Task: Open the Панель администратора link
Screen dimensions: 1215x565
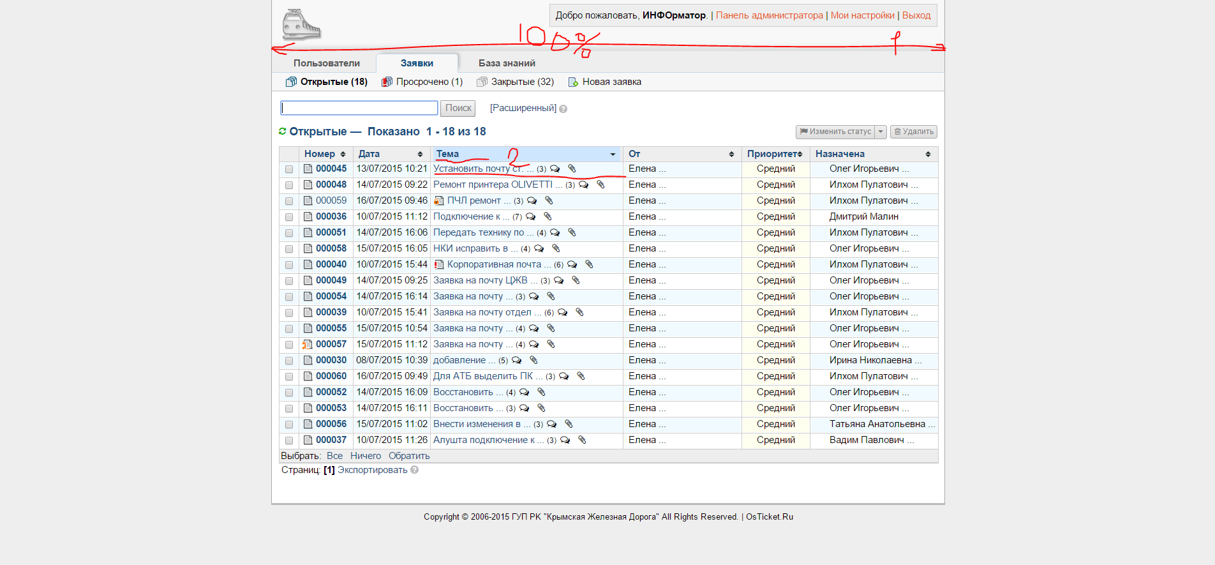Action: 769,15
